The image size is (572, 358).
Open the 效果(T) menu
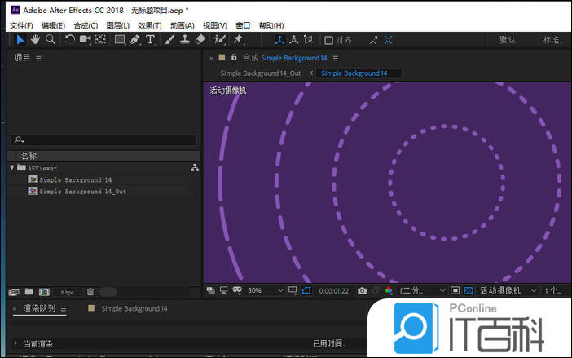(x=150, y=25)
